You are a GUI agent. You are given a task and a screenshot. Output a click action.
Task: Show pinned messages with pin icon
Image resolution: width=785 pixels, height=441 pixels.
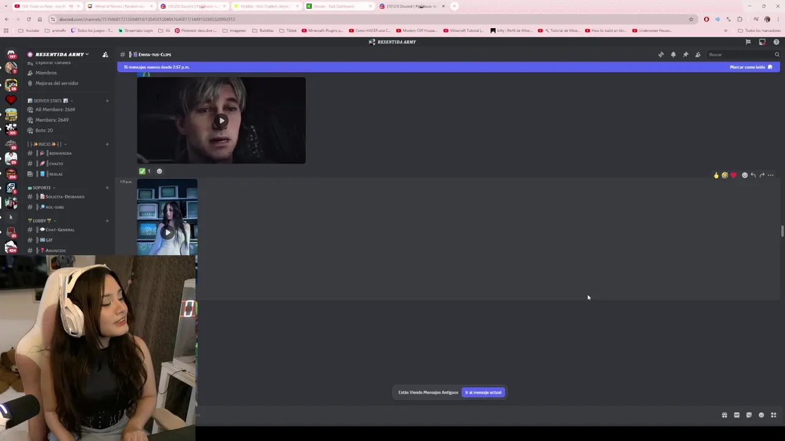pyautogui.click(x=686, y=55)
